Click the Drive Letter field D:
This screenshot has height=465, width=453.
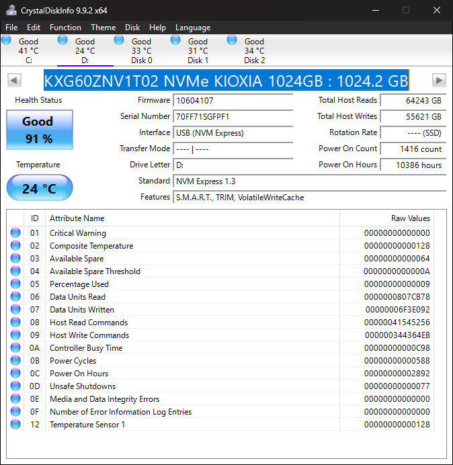pyautogui.click(x=233, y=165)
